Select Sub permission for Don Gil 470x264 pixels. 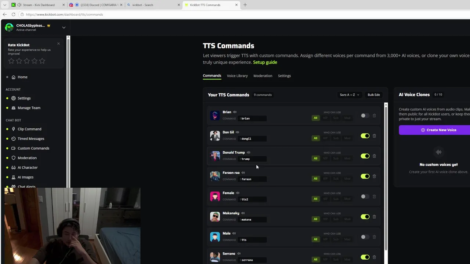click(336, 138)
